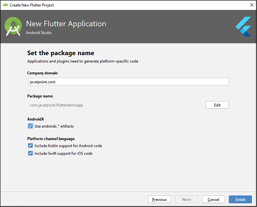Click the small Android icon in title bar

point(6,5)
